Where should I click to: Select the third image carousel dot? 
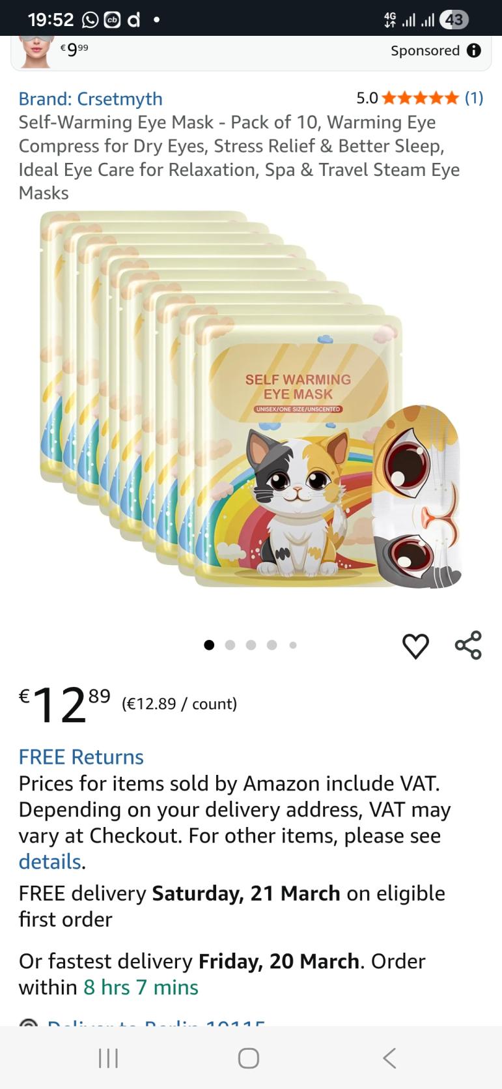pos(251,645)
